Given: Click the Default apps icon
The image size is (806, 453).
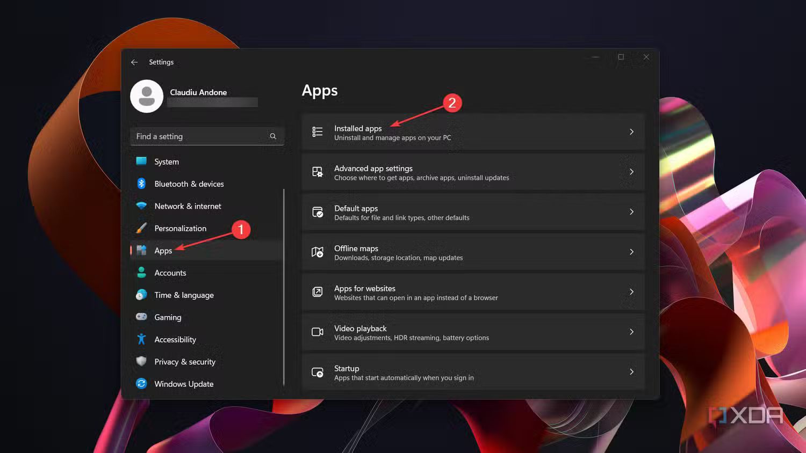Looking at the screenshot, I should click(318, 212).
